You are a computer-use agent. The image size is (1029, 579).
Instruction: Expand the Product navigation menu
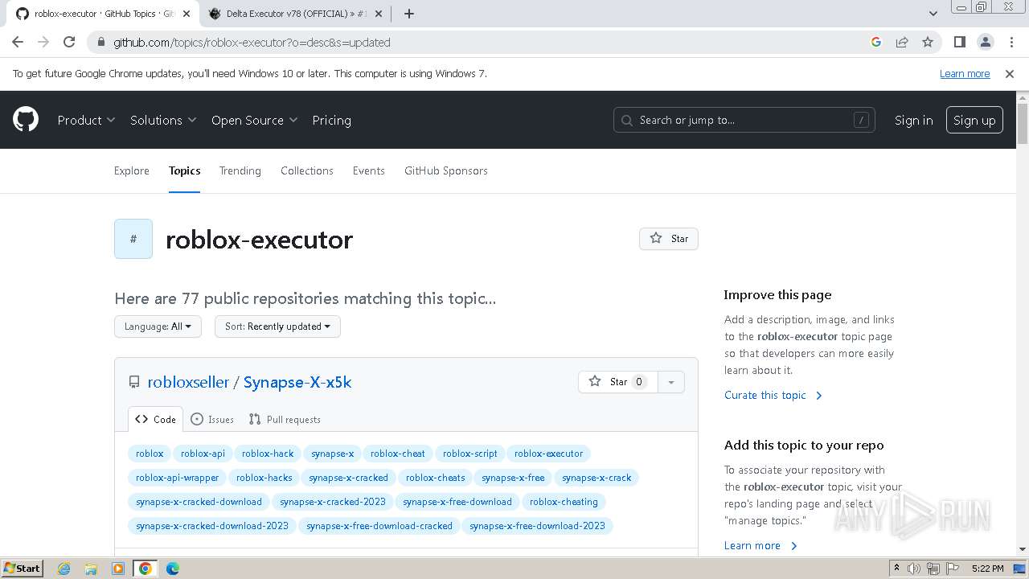[x=86, y=120]
